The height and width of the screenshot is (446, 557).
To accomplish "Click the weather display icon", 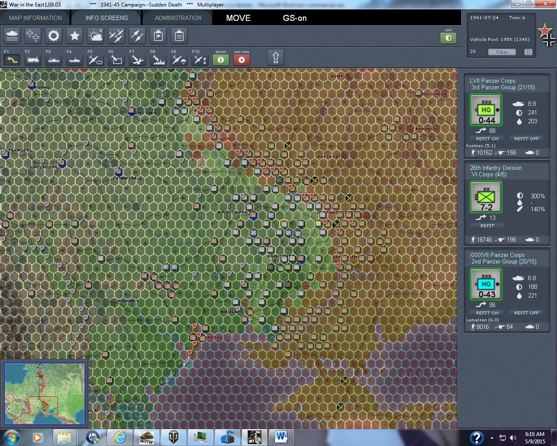I will pyautogui.click(x=95, y=36).
